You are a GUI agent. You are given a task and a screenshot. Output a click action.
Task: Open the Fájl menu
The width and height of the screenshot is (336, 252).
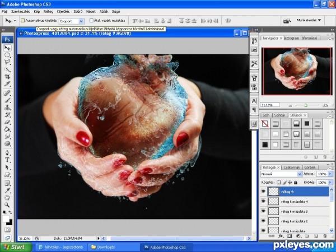[4, 12]
